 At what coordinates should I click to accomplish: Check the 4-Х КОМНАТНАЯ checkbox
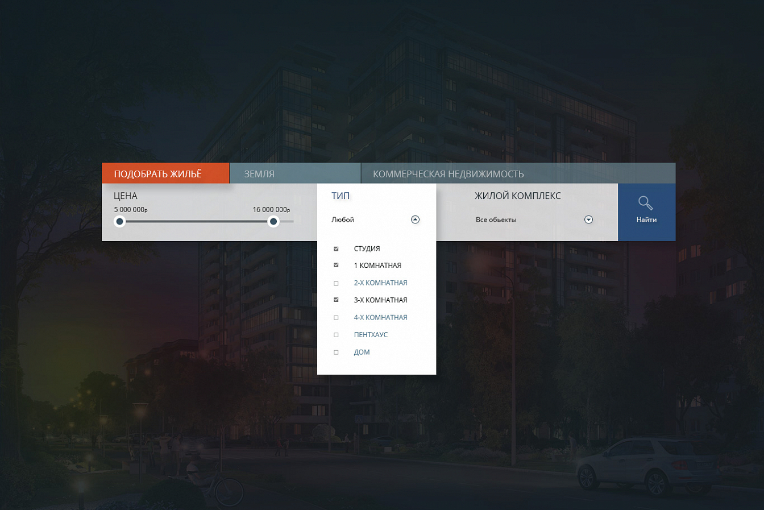[x=336, y=318]
